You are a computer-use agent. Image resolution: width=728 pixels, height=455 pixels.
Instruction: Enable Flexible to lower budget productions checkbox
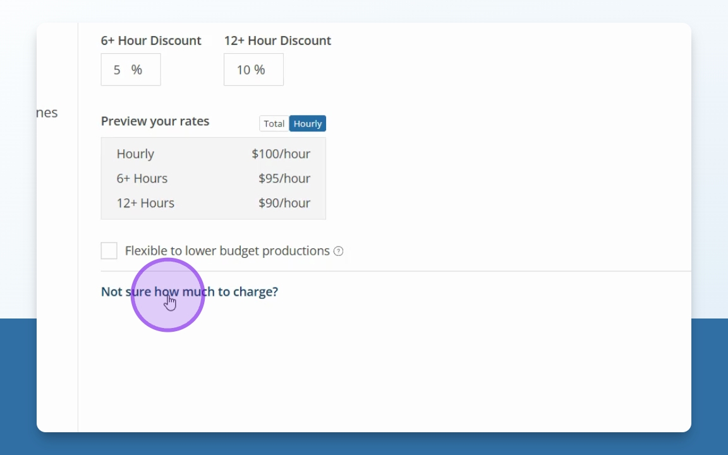click(x=109, y=251)
